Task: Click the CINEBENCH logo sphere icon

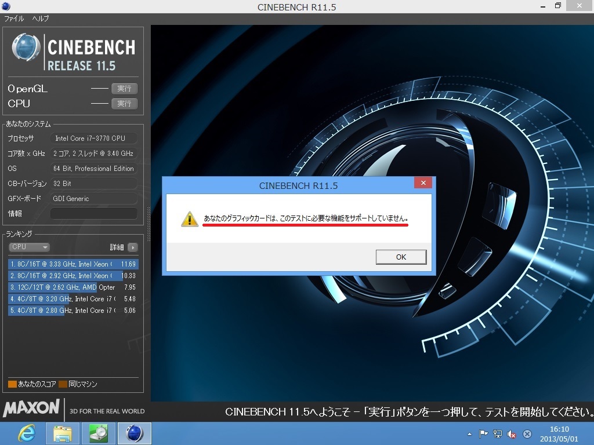Action: (26, 48)
